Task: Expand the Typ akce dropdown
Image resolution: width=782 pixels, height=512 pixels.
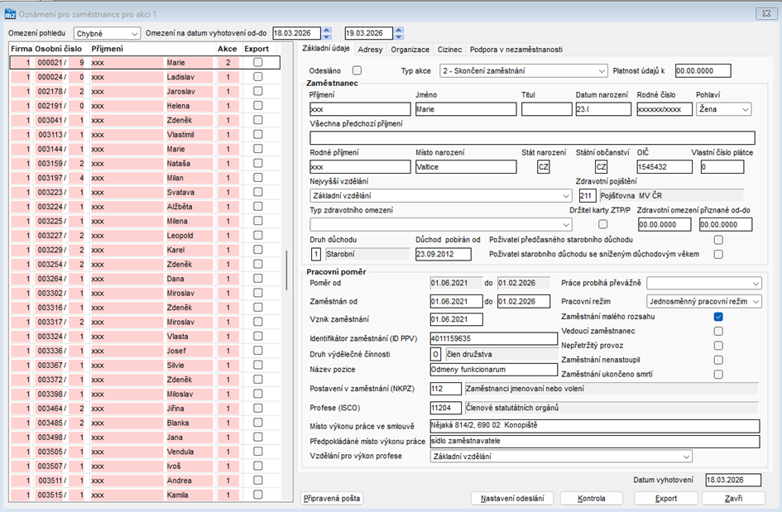Action: [x=524, y=71]
